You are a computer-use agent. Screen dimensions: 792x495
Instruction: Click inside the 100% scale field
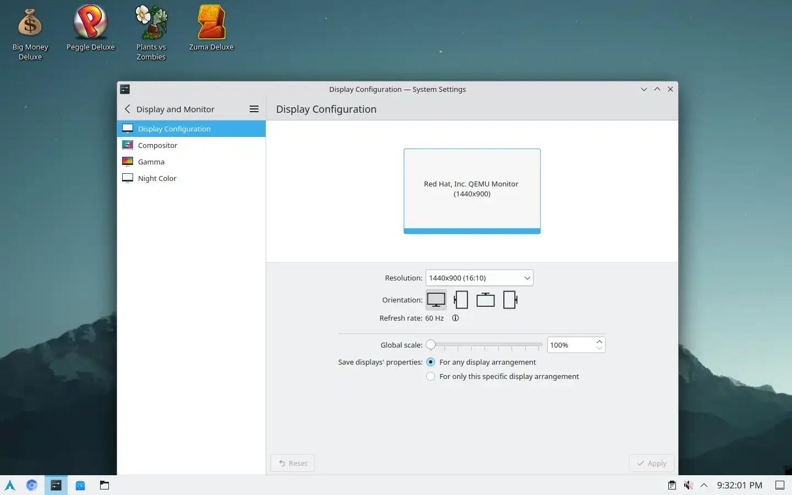coord(571,345)
